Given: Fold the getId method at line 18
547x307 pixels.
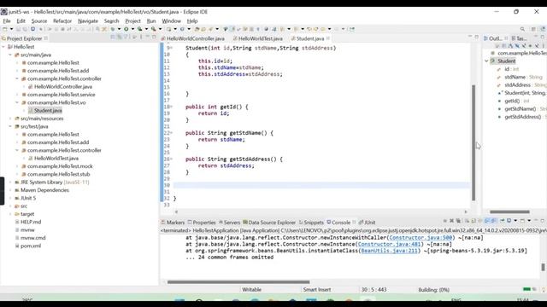Looking at the screenshot, I should 171,107.
